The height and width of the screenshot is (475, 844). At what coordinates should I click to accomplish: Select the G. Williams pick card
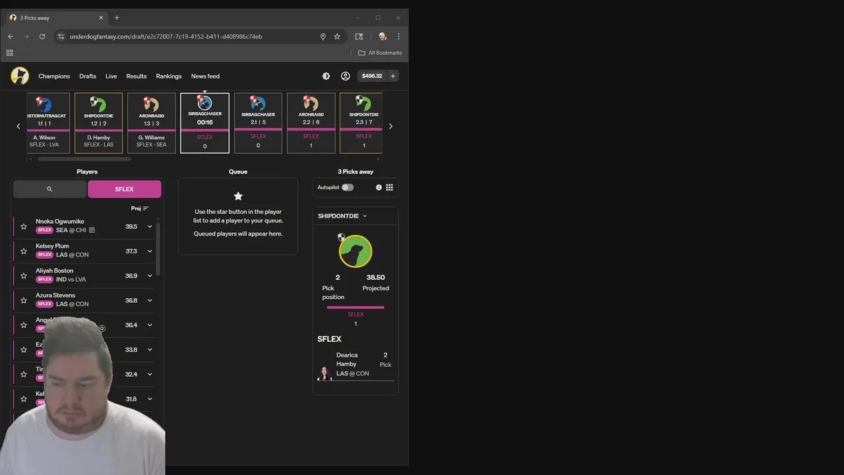pos(152,123)
